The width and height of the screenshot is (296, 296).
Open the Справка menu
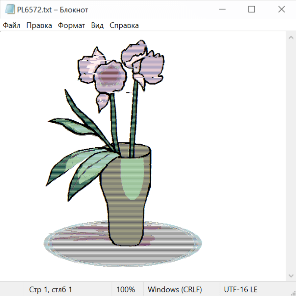click(124, 26)
